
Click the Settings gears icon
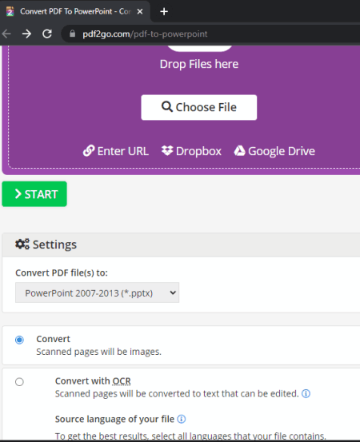click(x=22, y=244)
